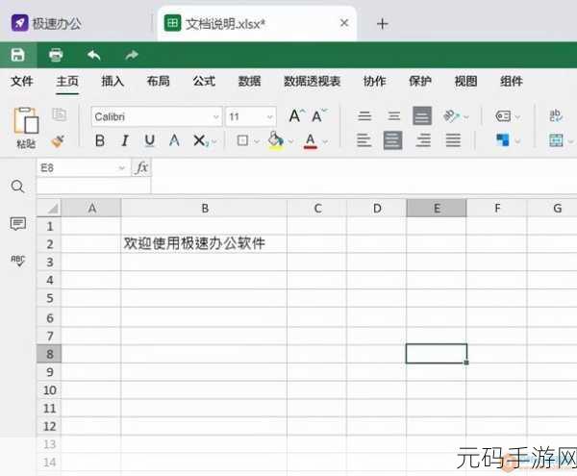This screenshot has width=577, height=476.
Task: Click the number format icon
Action: [x=503, y=116]
